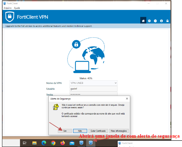The height and width of the screenshot is (147, 182).
Task: Click the upgrade to full version banner
Action: coord(86,26)
